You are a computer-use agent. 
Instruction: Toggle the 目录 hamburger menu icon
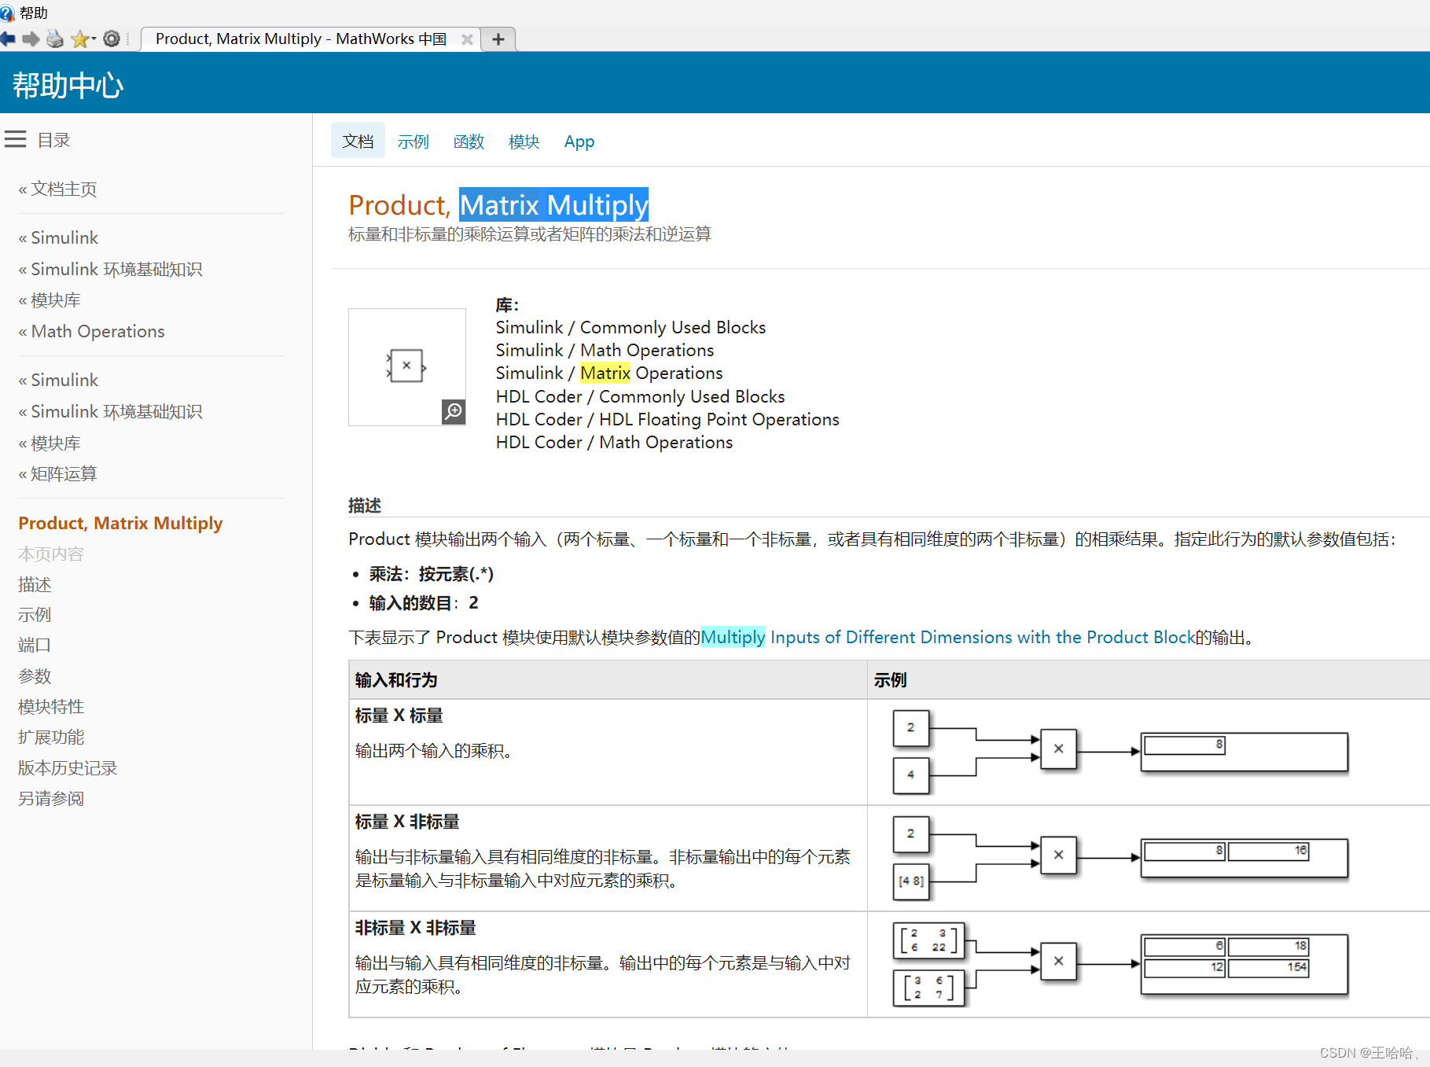click(x=15, y=140)
